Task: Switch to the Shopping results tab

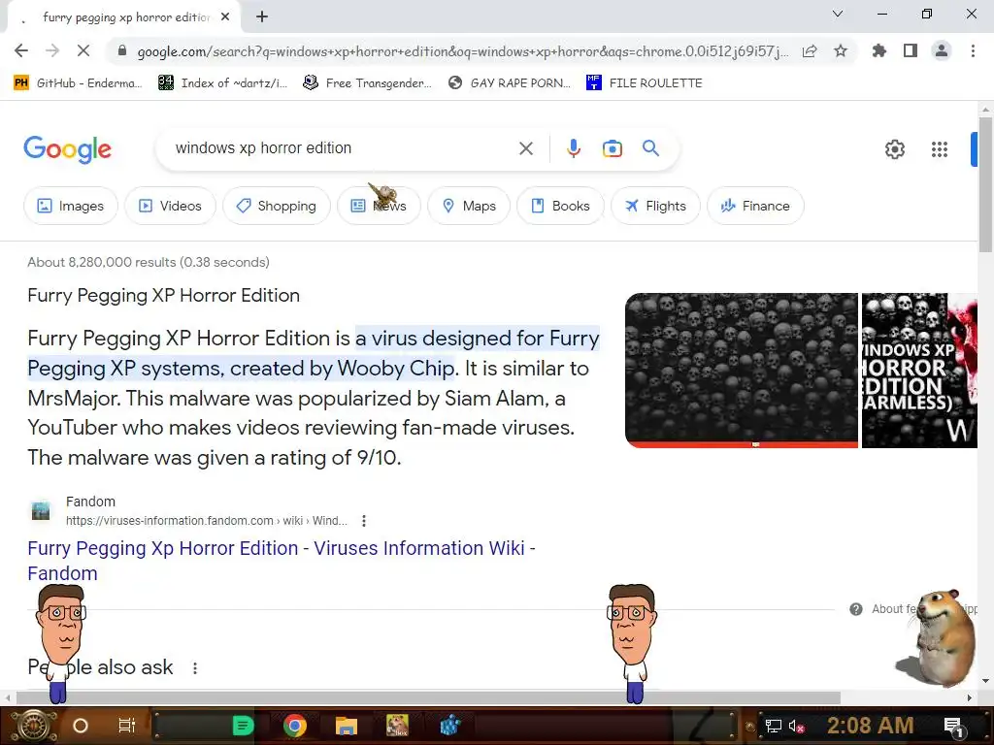Action: point(277,206)
